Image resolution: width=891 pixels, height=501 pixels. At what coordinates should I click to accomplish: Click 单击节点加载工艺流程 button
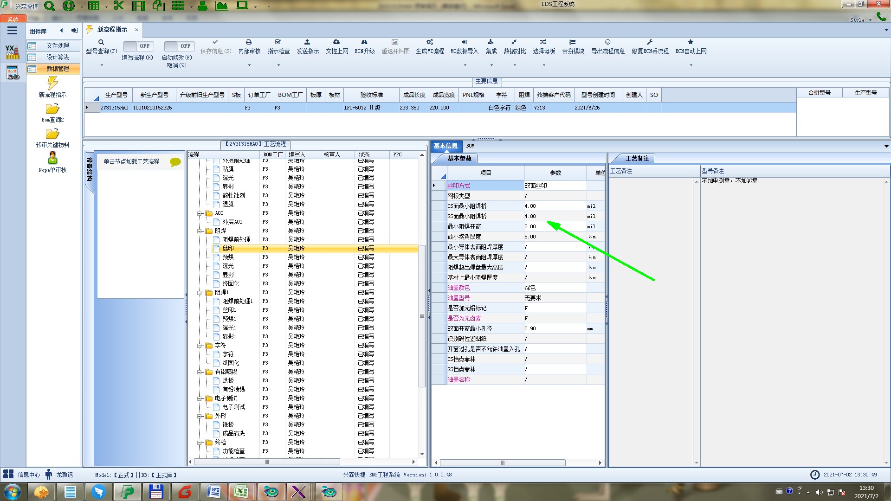[131, 161]
